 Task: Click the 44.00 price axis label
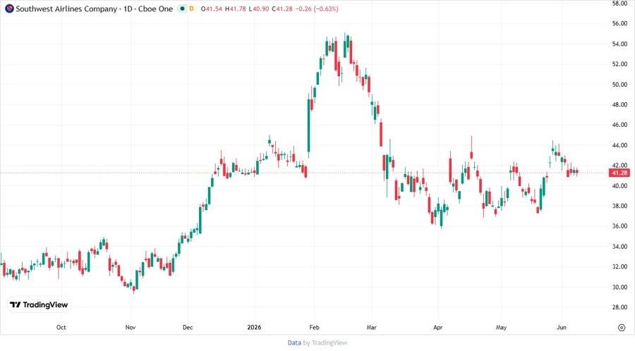coord(619,145)
